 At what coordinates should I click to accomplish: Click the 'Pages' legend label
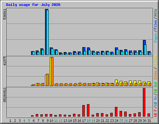pyautogui.click(x=156, y=38)
